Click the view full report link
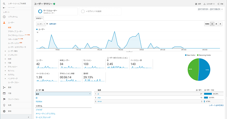The image size is (227, 119). [216, 105]
